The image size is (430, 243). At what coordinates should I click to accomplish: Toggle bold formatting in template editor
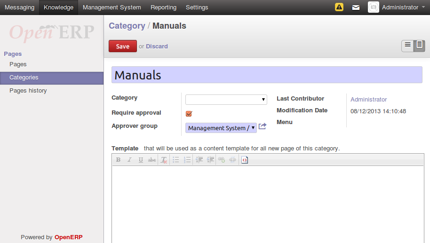point(118,160)
